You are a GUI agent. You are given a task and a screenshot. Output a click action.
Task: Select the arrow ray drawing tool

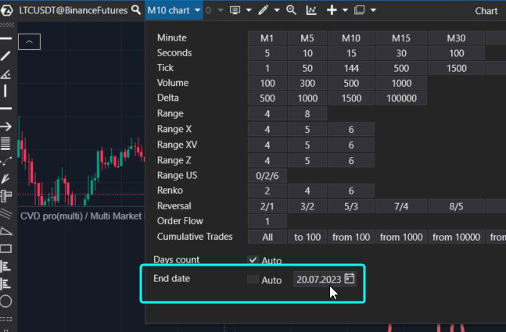(x=5, y=126)
